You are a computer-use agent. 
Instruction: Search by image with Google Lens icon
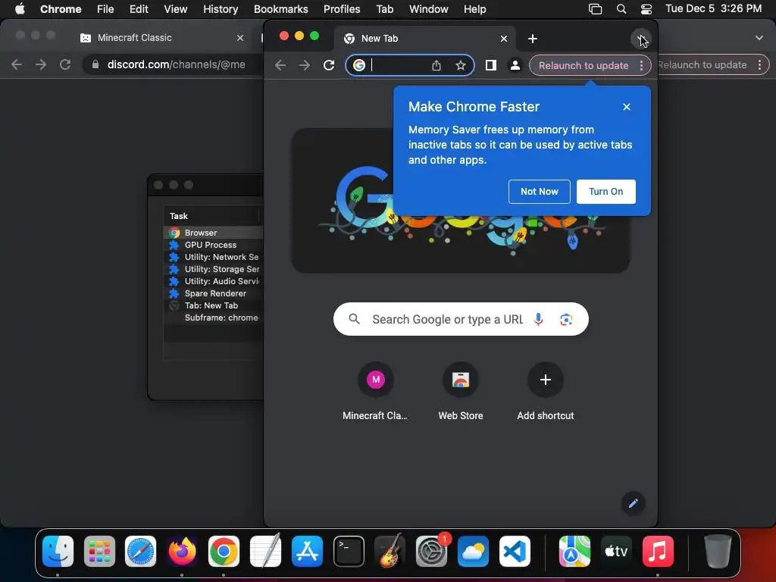pyautogui.click(x=566, y=319)
